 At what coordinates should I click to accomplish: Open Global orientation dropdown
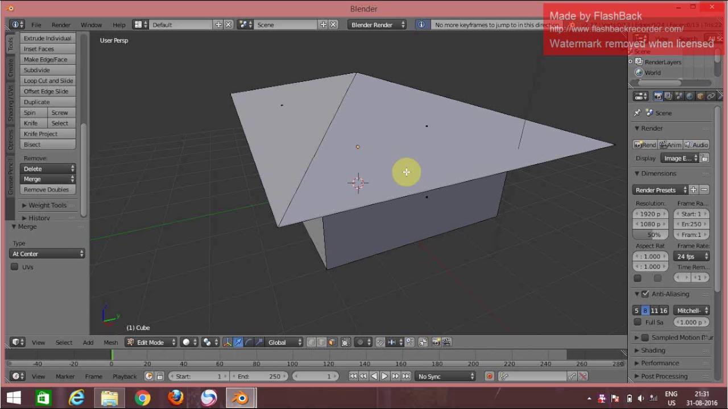[284, 342]
